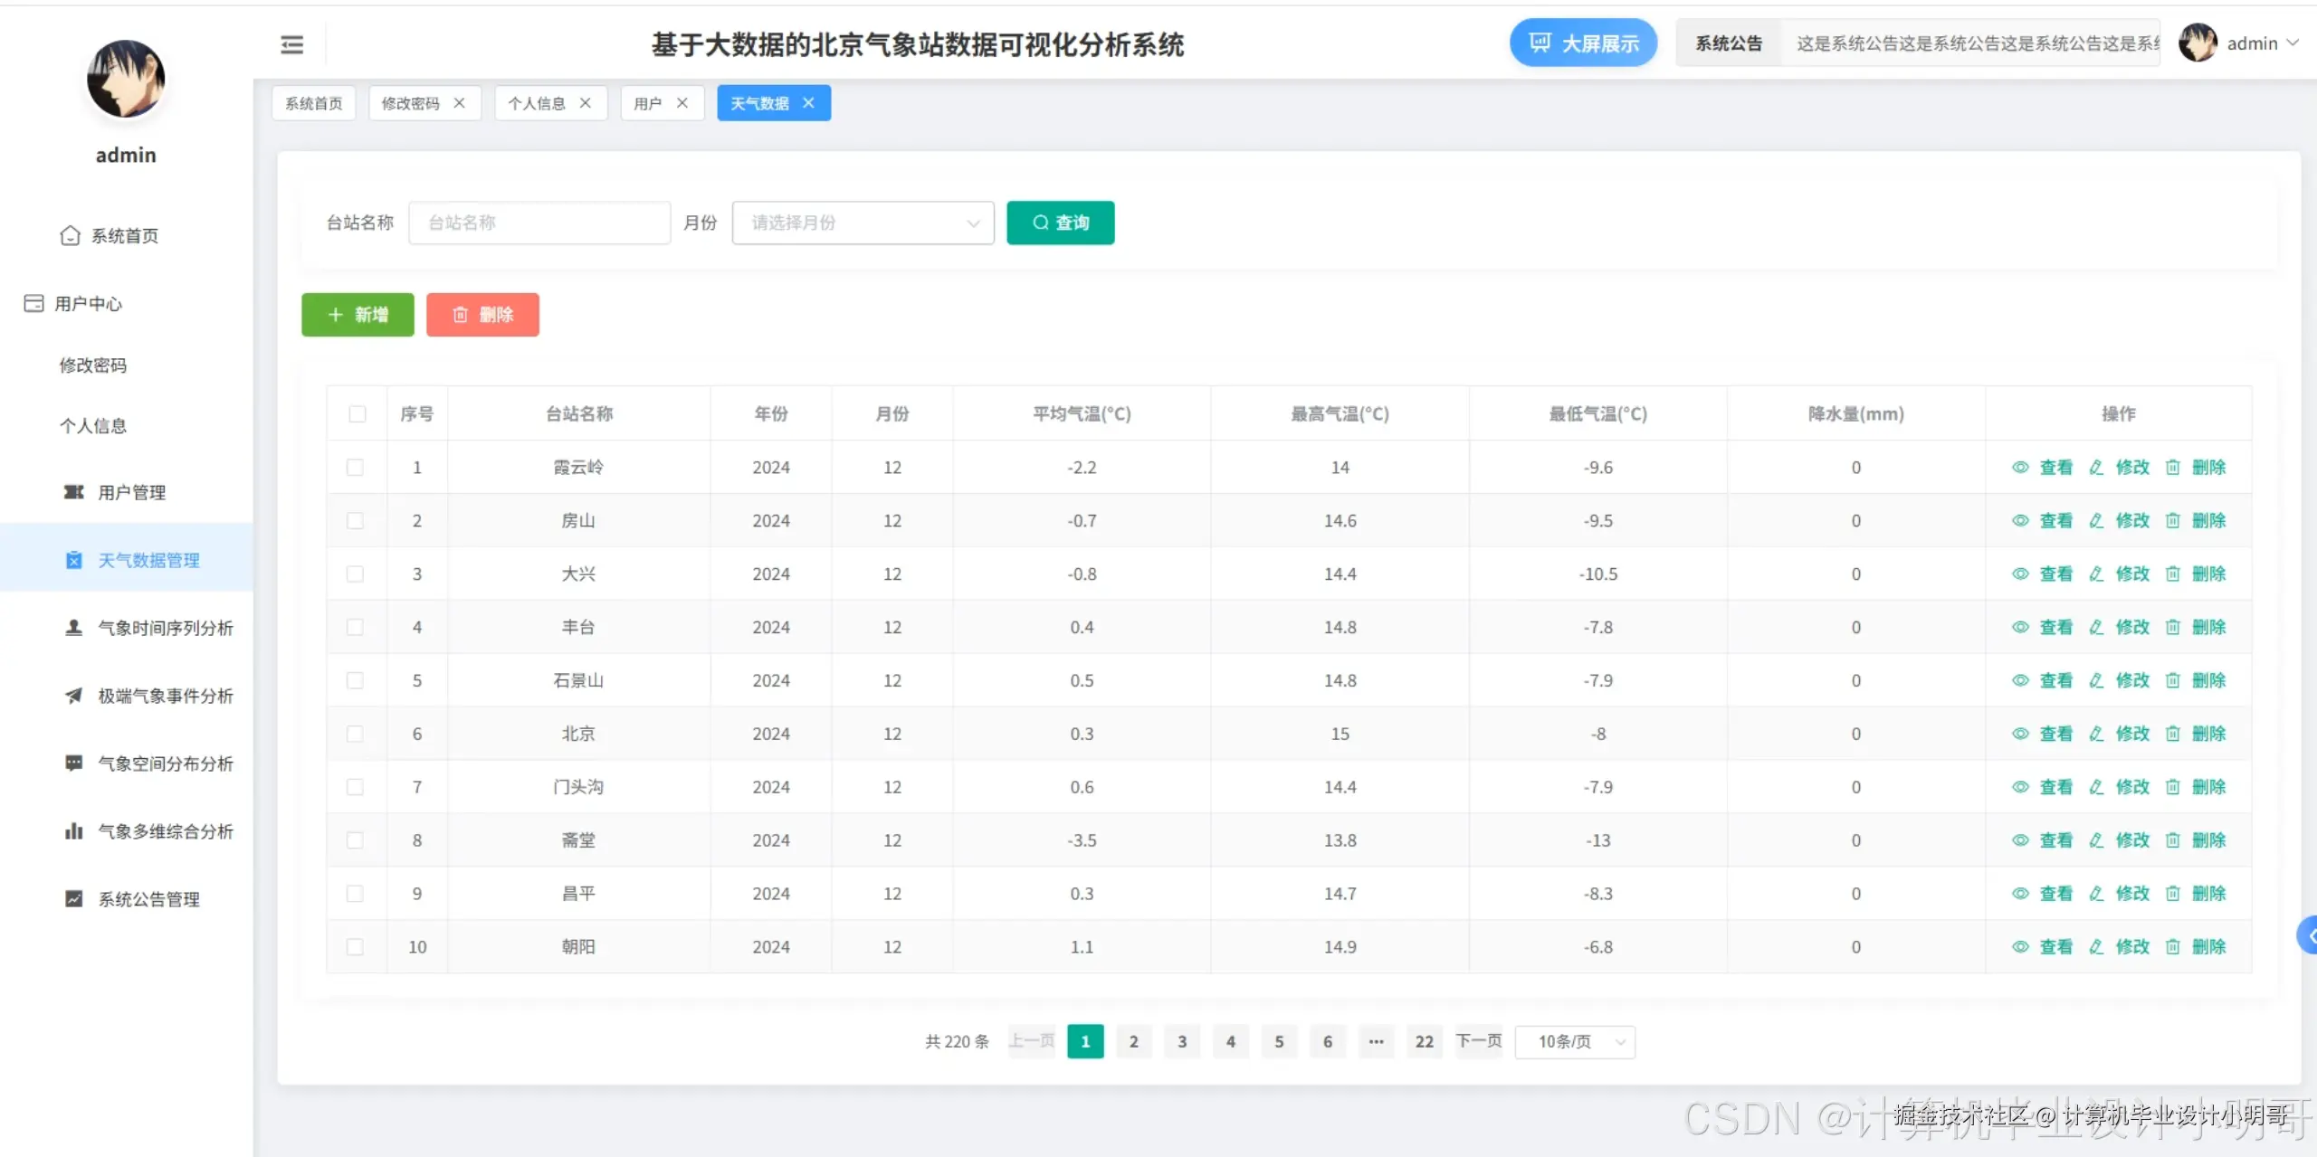Toggle the select-all checkbox in table header
Screen dimensions: 2317x1157
coord(358,413)
